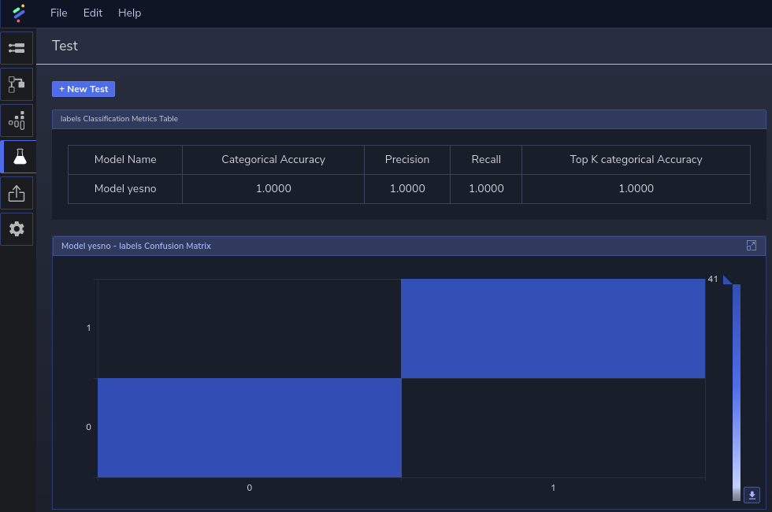The height and width of the screenshot is (512, 772).
Task: Click dark matrix cell row 0 column 1
Action: coord(553,428)
